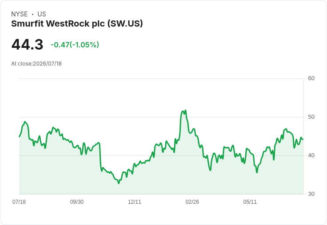Click the 02/26 x-axis date label
The image size is (327, 225).
[x=192, y=202]
